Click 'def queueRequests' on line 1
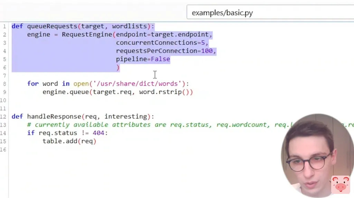Viewport: 354px width, 198px height. (45, 26)
